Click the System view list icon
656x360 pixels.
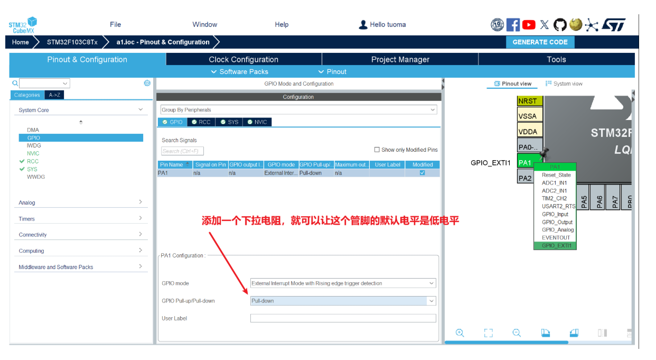pos(549,84)
